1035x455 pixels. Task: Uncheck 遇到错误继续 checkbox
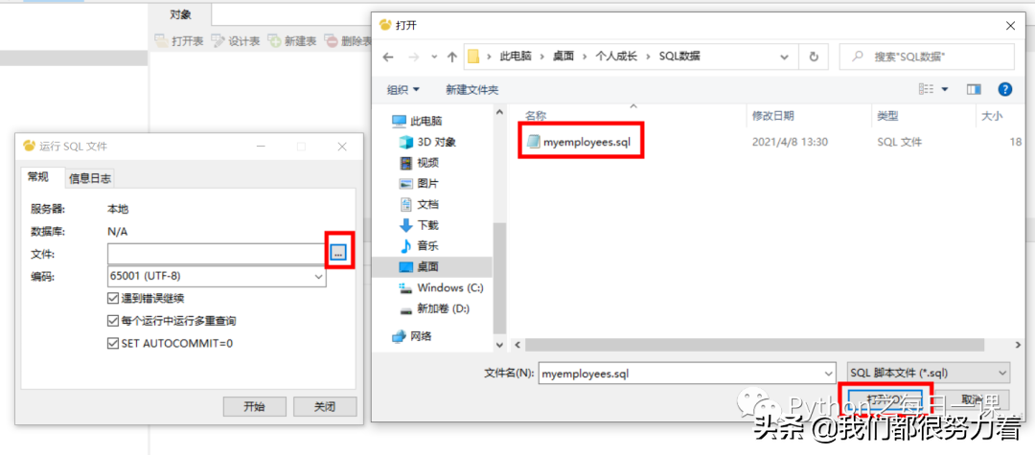112,298
